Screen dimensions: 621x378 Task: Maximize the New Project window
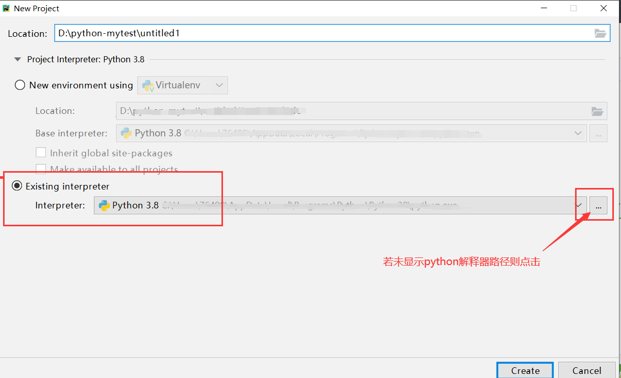(574, 8)
